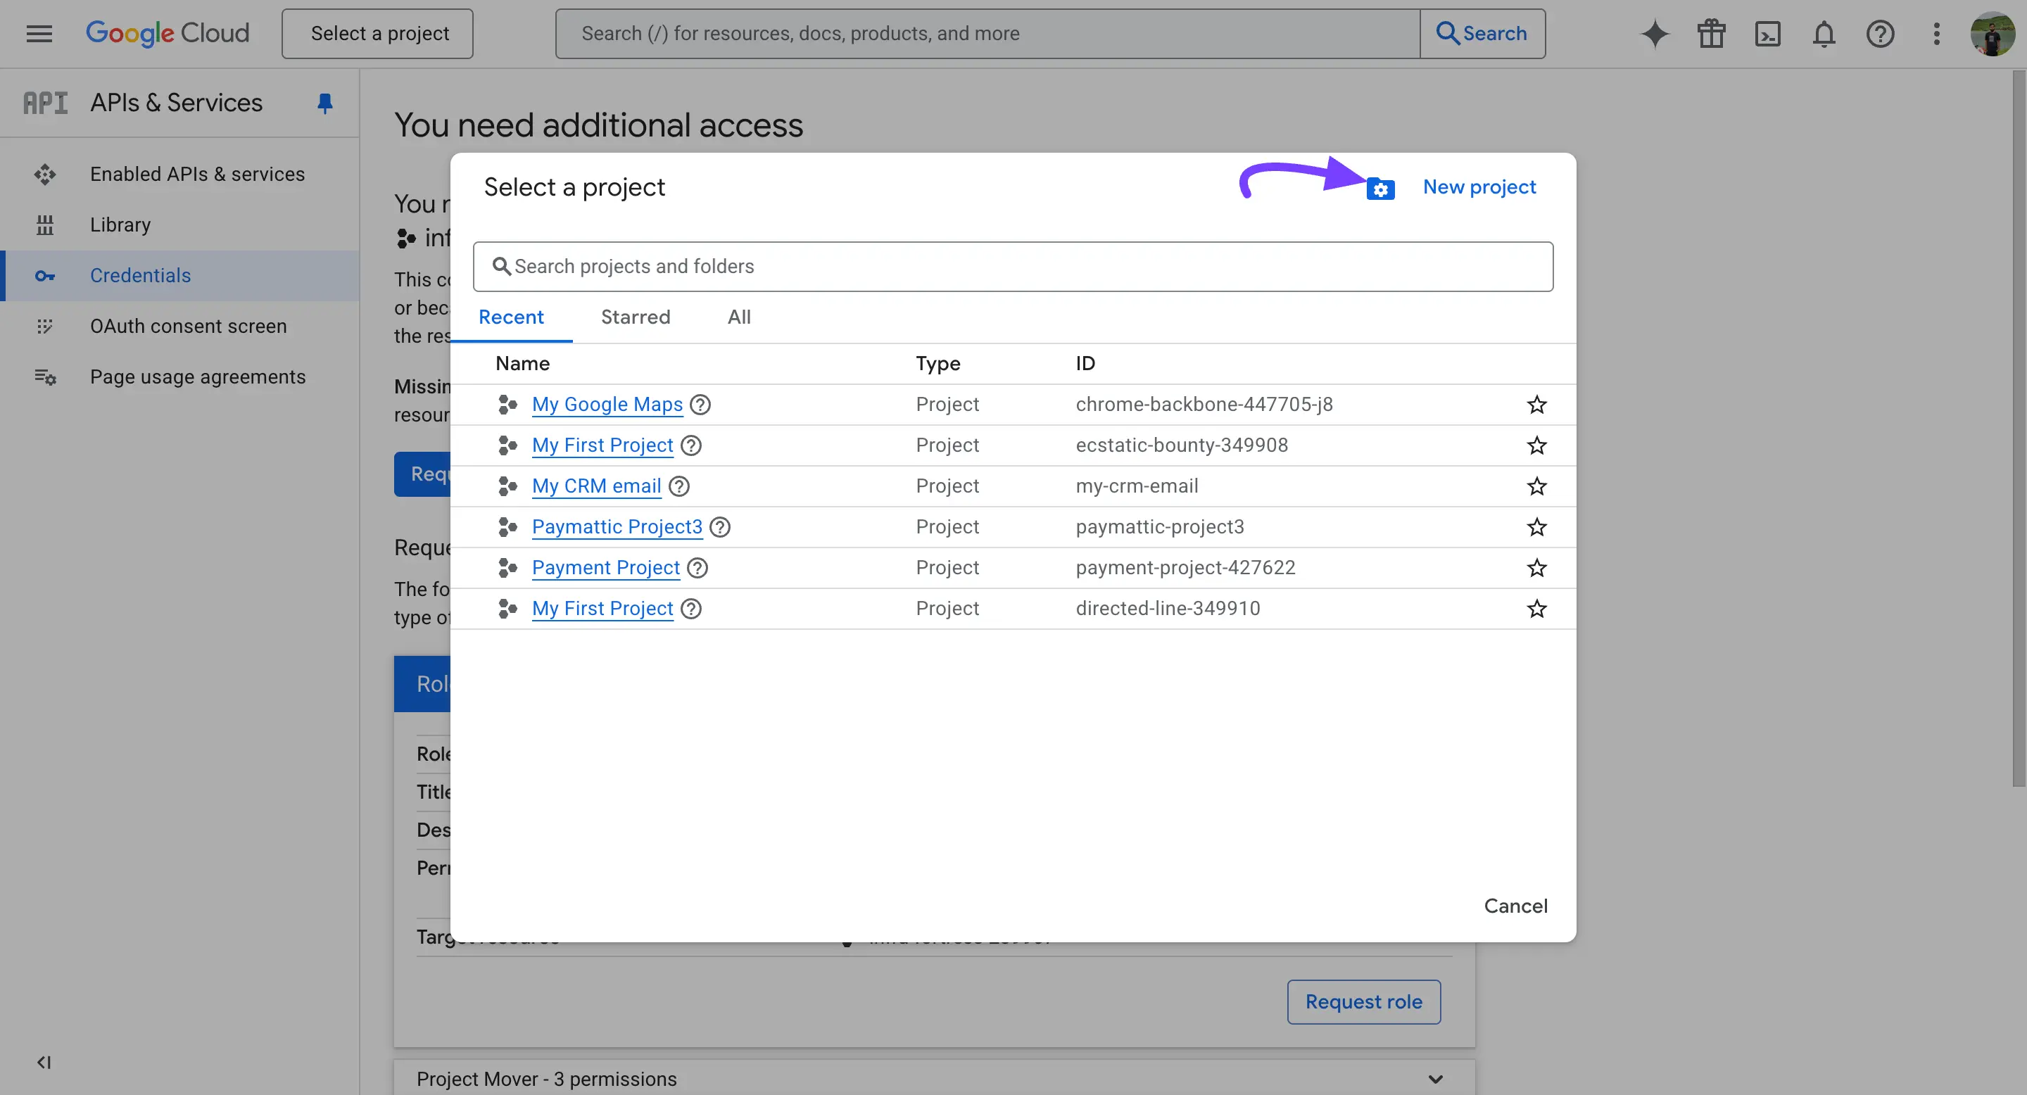Star the Paymattic Project3 row
2027x1095 pixels.
pyautogui.click(x=1536, y=527)
